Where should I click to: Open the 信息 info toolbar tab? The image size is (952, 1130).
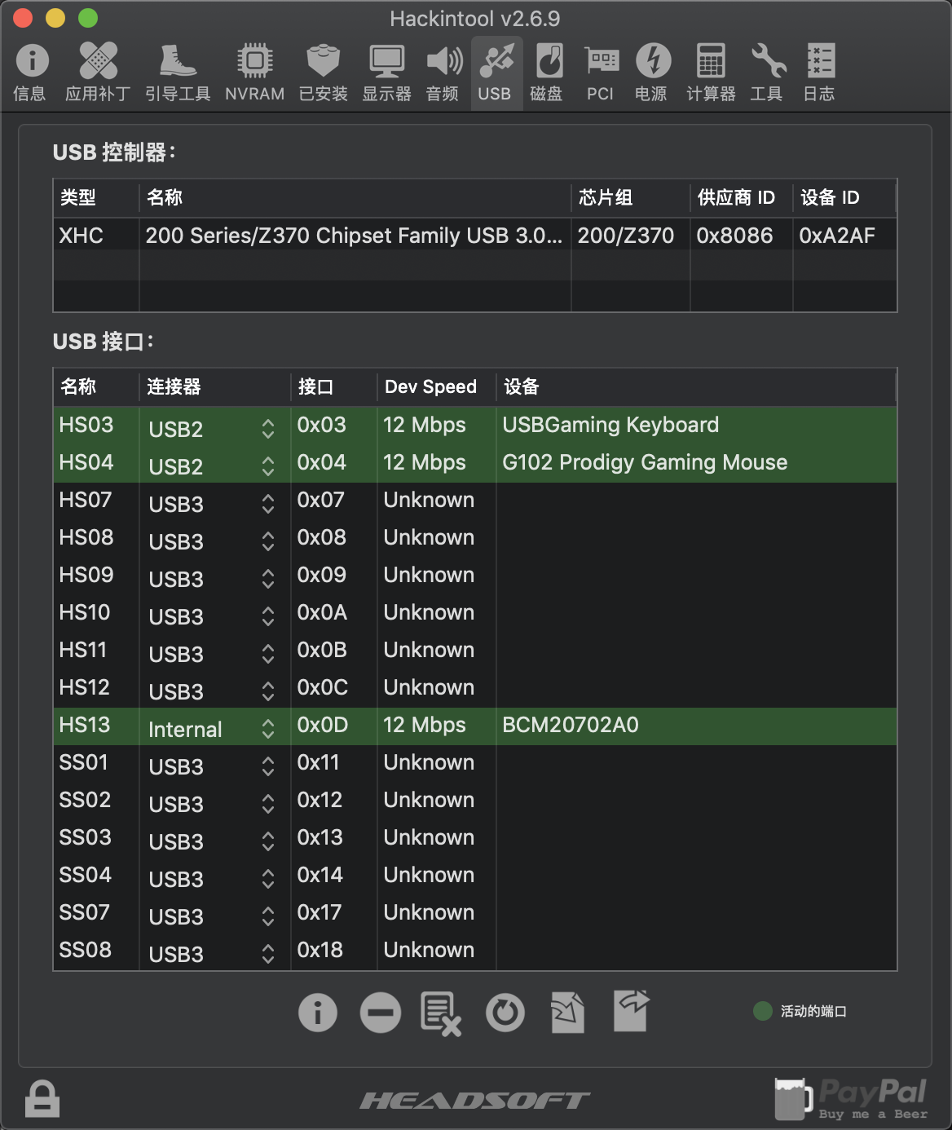[31, 73]
